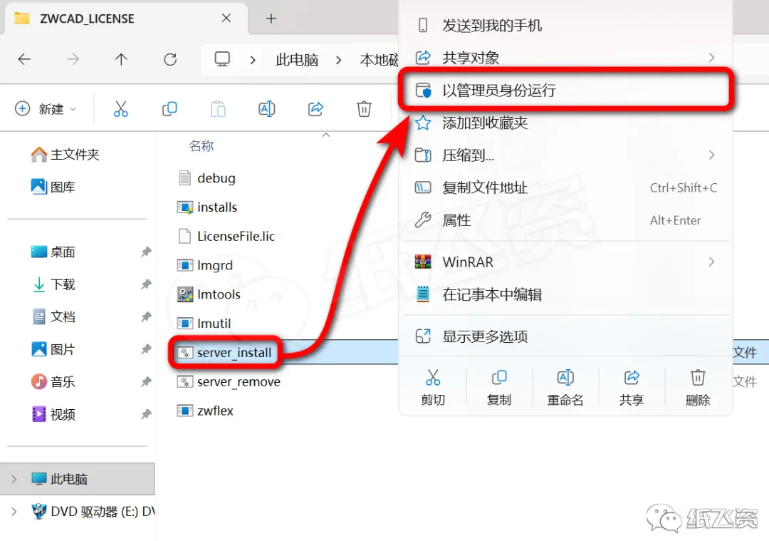This screenshot has height=541, width=769.
Task: Click 此电脑 in the address bar
Action: 297,60
